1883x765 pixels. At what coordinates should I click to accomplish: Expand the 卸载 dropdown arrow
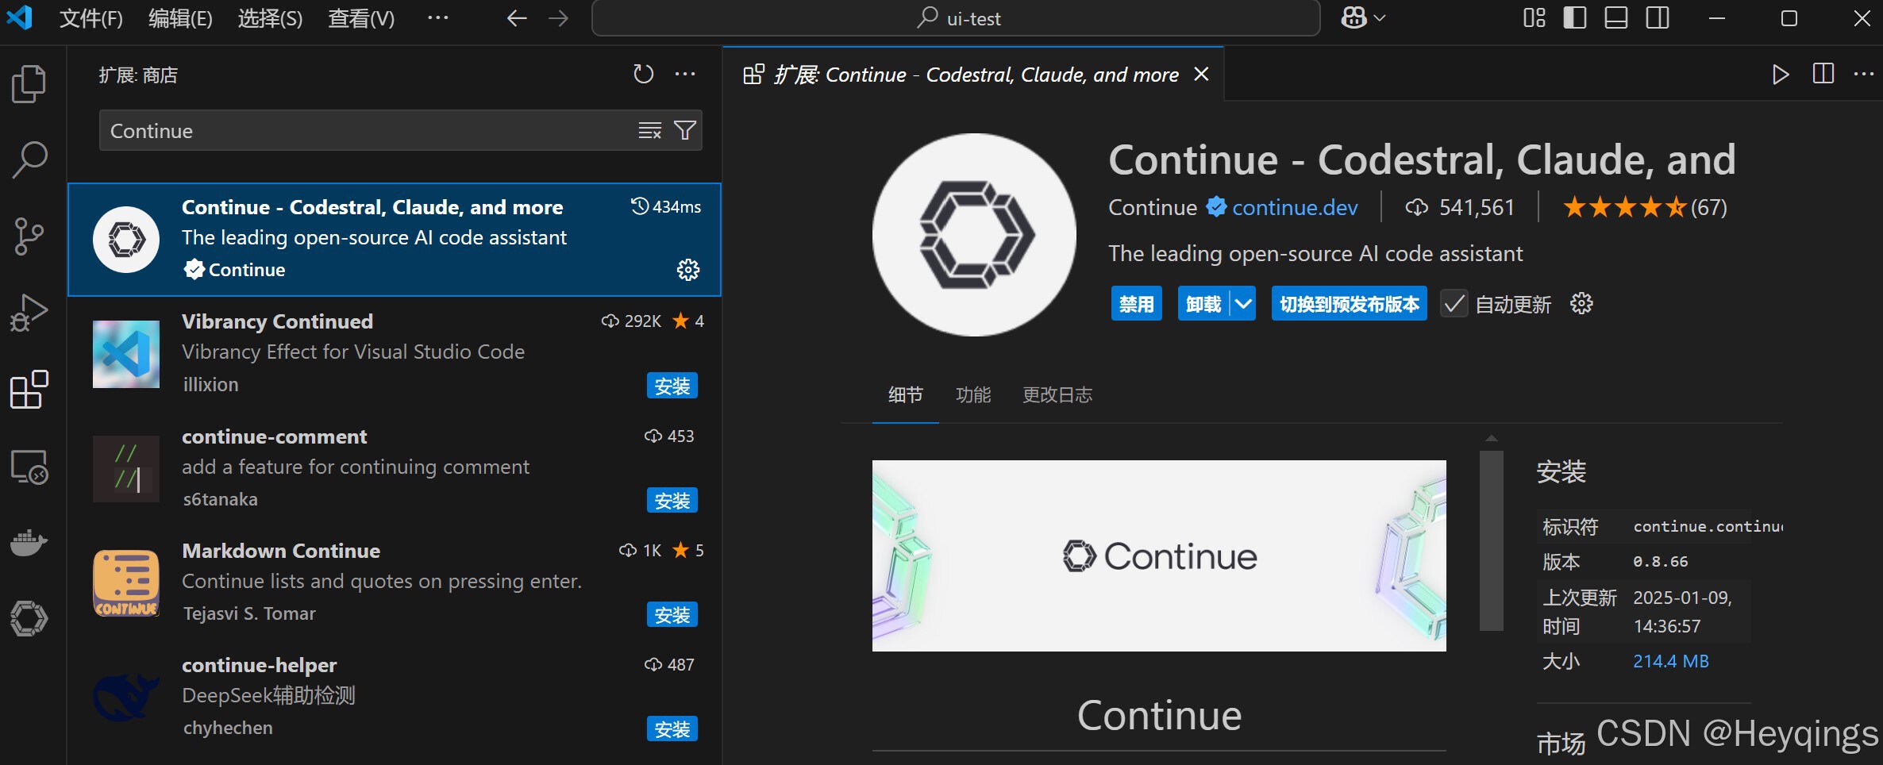click(1243, 304)
